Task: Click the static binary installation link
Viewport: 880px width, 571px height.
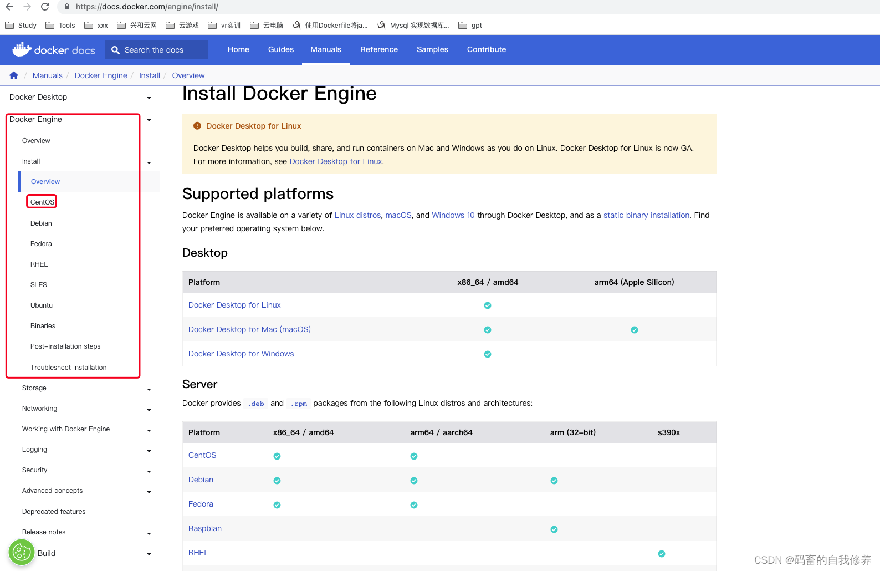Action: click(646, 215)
